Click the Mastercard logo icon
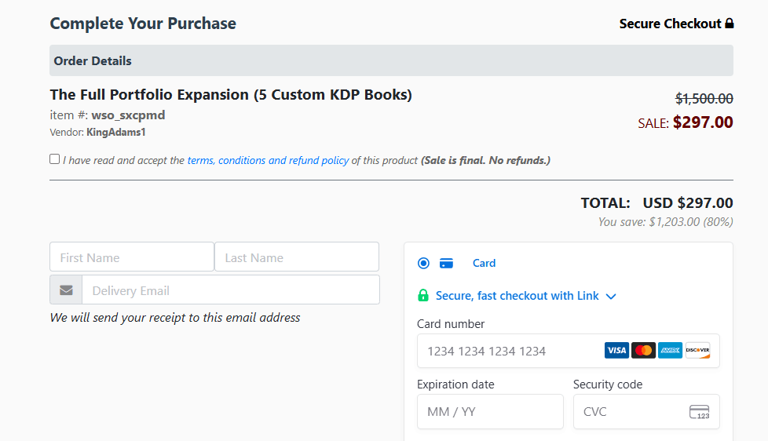 (x=644, y=351)
